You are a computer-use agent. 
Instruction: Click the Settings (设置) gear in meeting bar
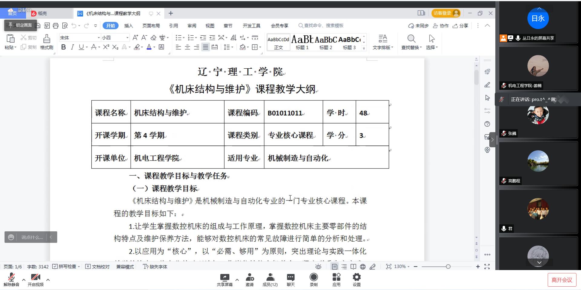357,280
